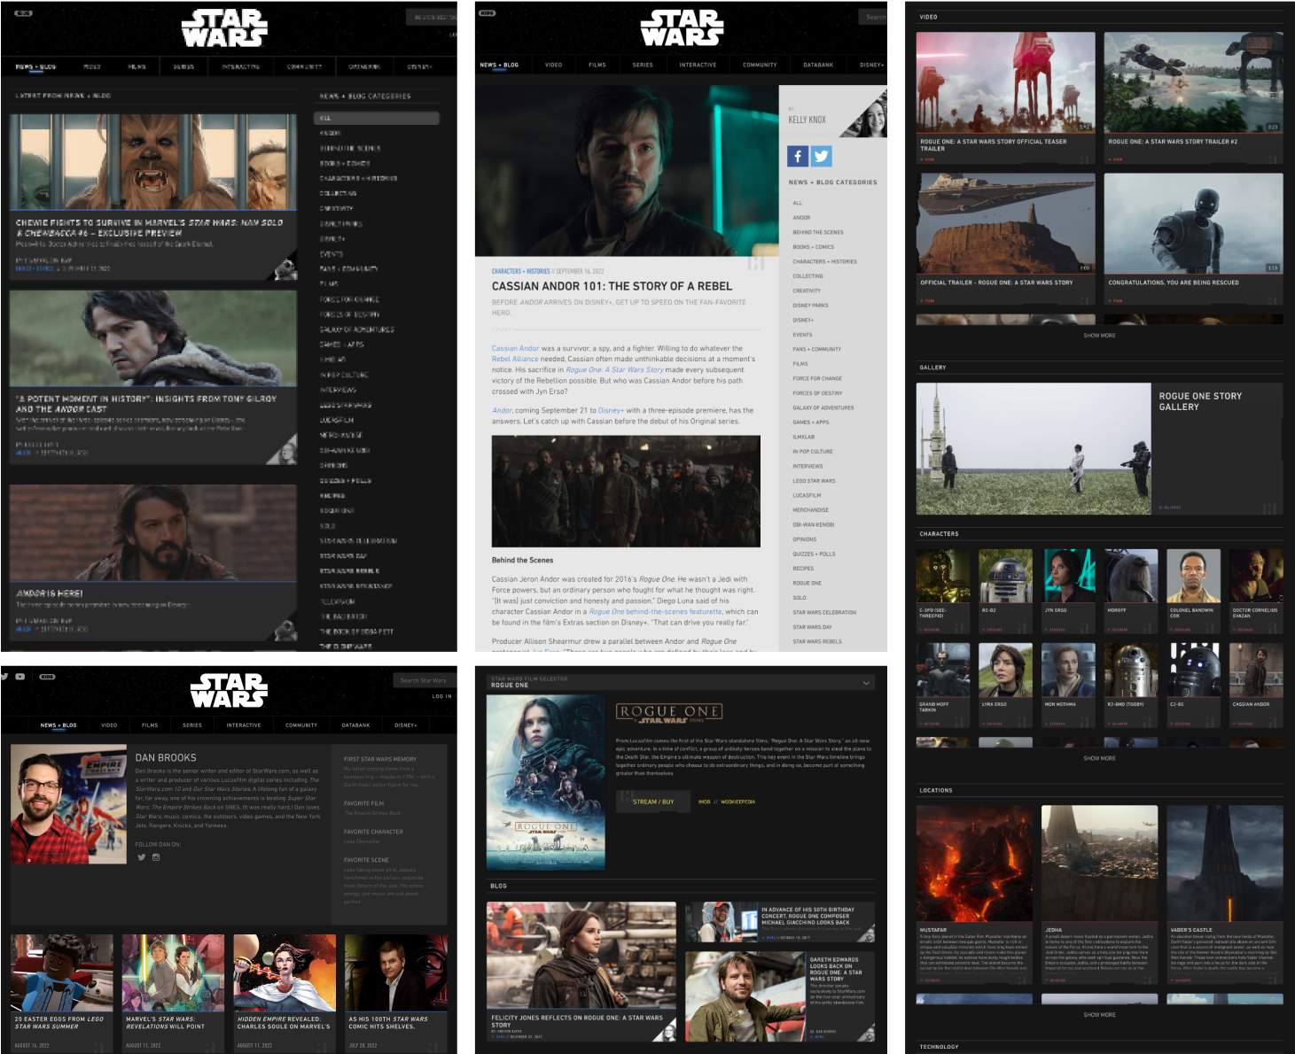The image size is (1295, 1054).
Task: Open the Chewie Fights to Survive article card
Action: (x=153, y=197)
